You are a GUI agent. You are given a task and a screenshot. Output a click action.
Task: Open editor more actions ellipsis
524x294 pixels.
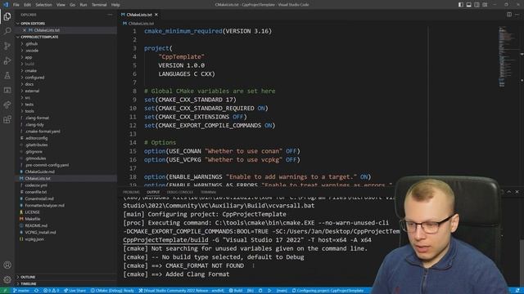(517, 15)
